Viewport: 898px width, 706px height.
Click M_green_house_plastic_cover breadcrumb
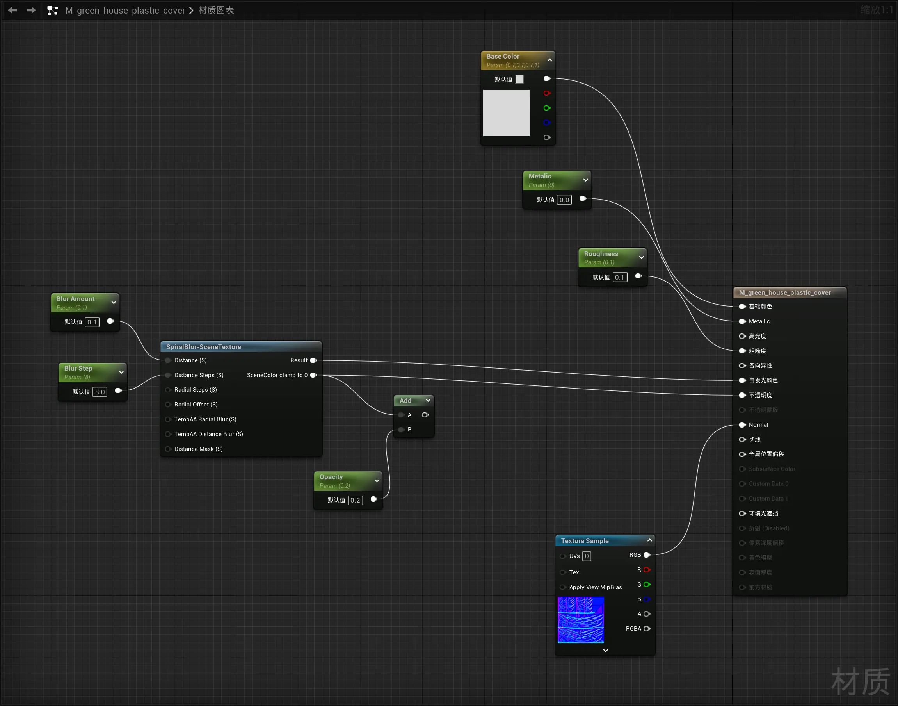pos(125,10)
